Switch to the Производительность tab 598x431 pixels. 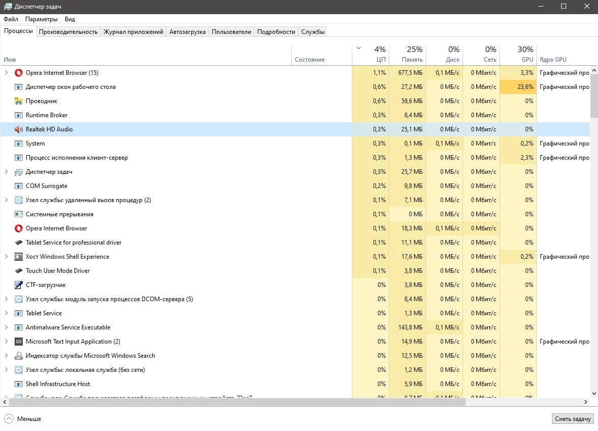tap(68, 32)
